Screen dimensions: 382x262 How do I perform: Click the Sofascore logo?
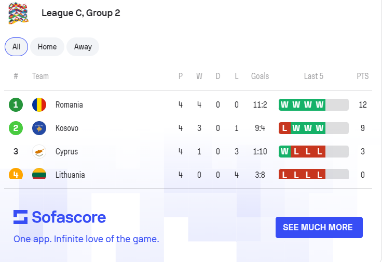point(60,217)
